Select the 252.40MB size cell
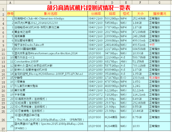172x132 pixels. [x=140, y=19]
